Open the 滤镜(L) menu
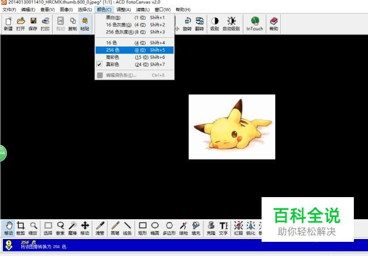Screen dimensions: 368x256 143,10
